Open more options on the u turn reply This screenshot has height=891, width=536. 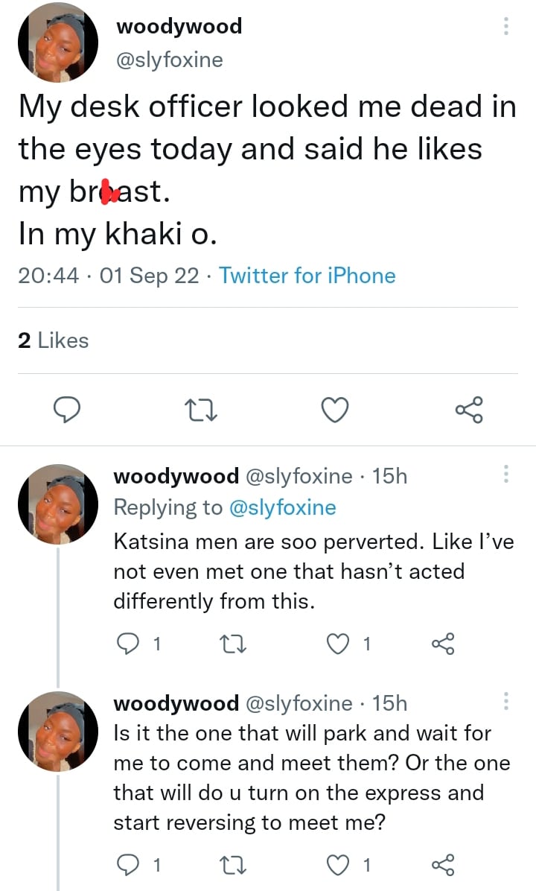point(506,701)
